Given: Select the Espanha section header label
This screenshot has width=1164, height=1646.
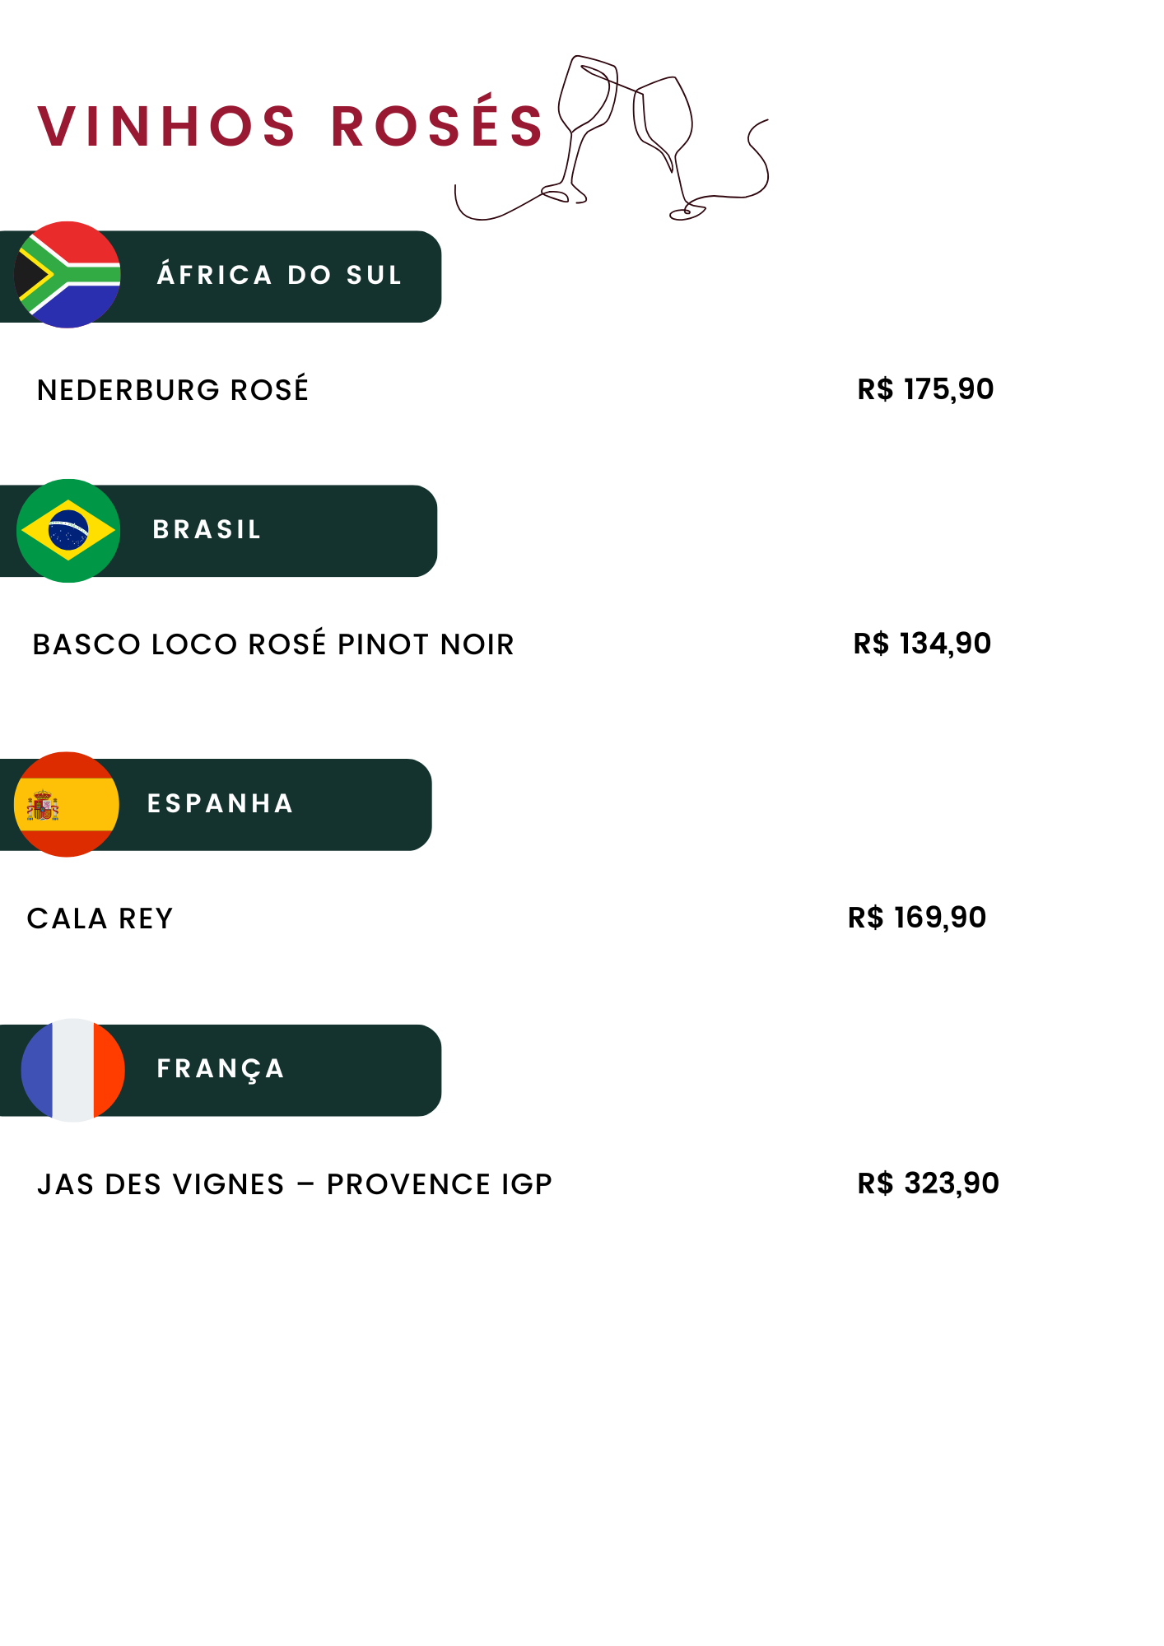Looking at the screenshot, I should click(220, 803).
